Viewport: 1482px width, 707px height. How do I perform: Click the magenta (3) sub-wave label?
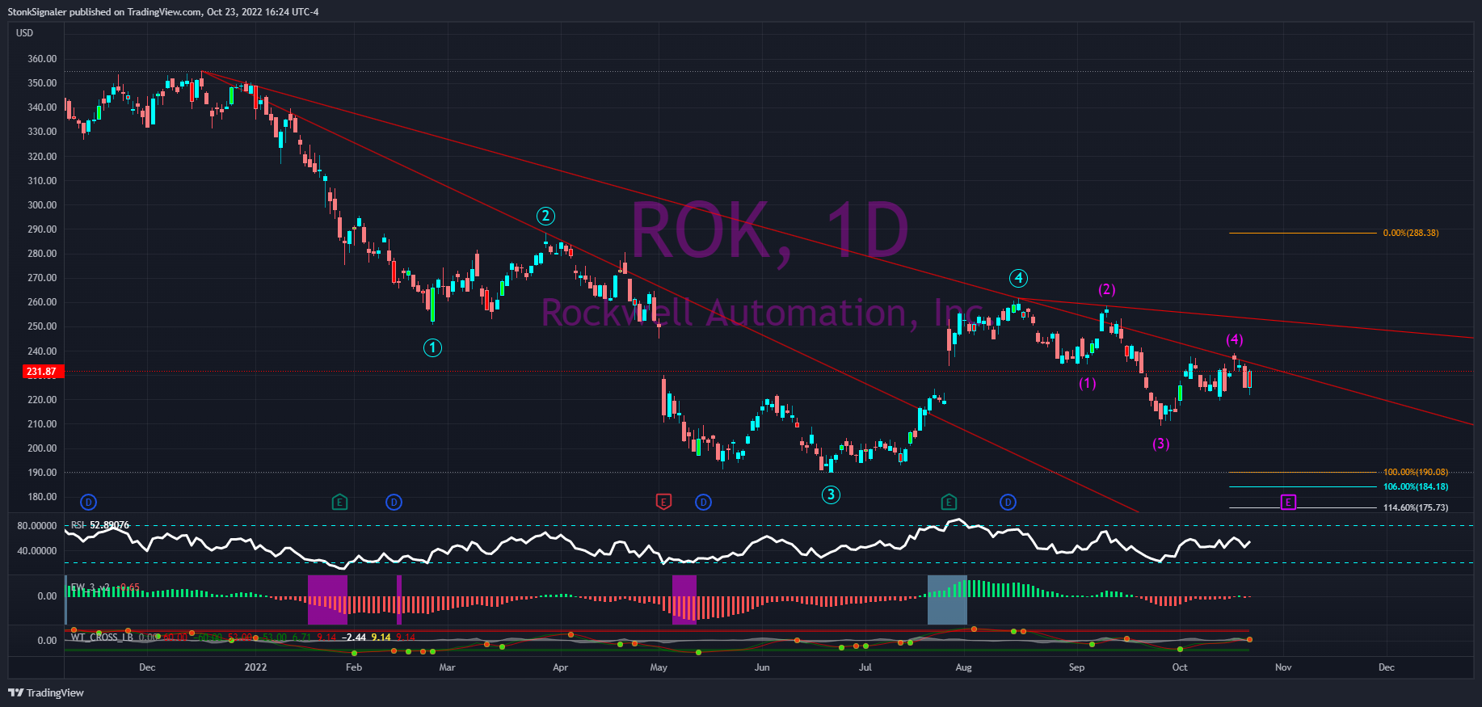[1160, 444]
